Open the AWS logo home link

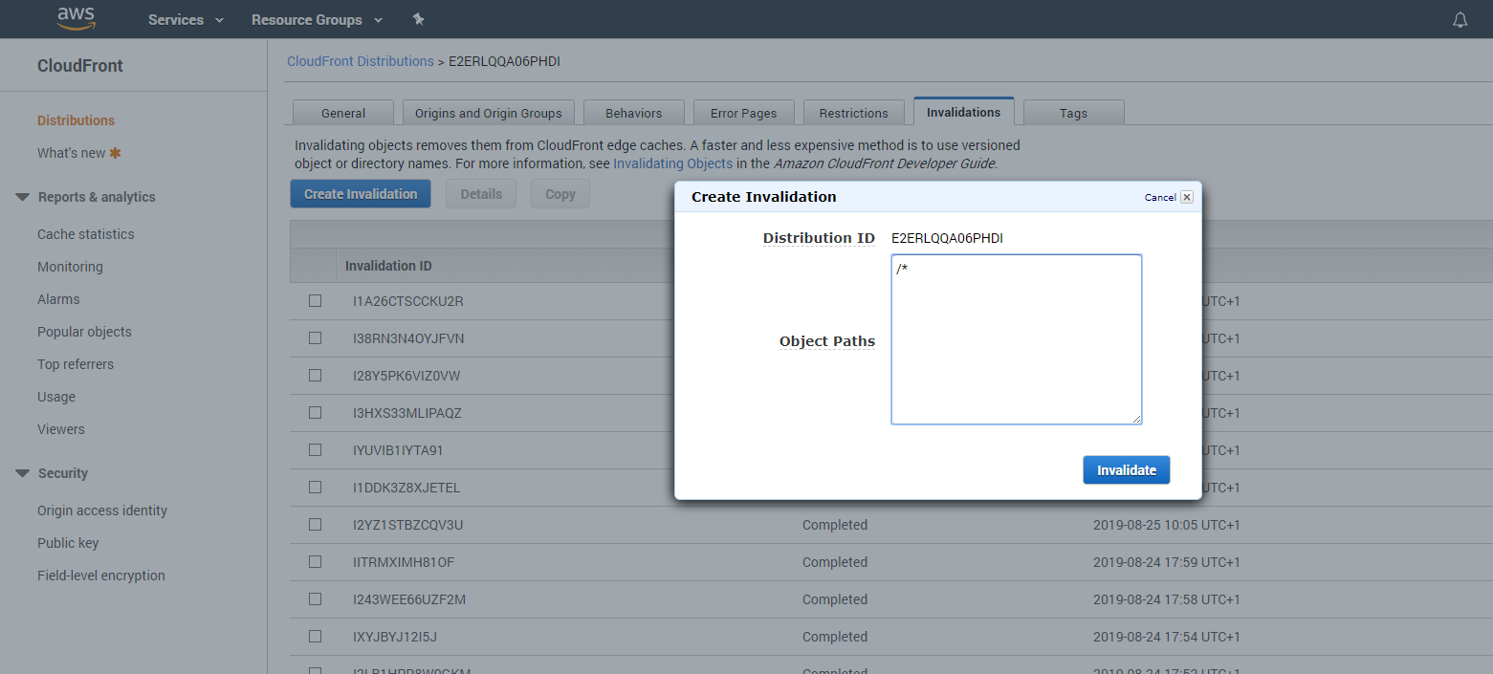[76, 19]
